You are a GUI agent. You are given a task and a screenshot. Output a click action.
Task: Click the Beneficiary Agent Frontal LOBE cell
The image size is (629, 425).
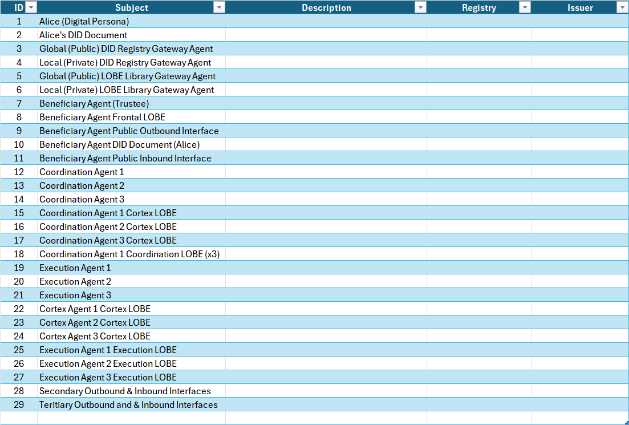102,118
